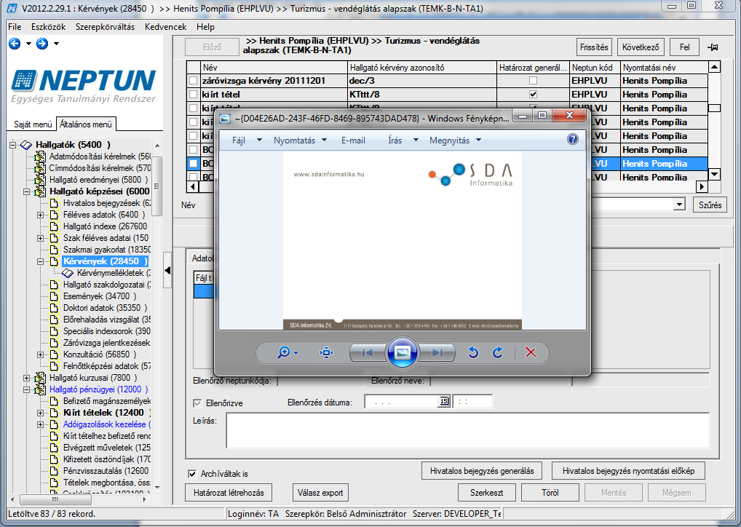Click the left tree horizontal scrollbar thumb
Viewport: 741px width, 527px height.
point(55,499)
